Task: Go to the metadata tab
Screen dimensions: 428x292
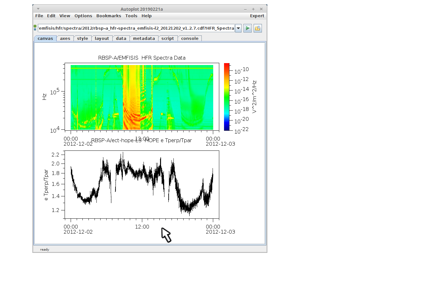Action: 144,39
